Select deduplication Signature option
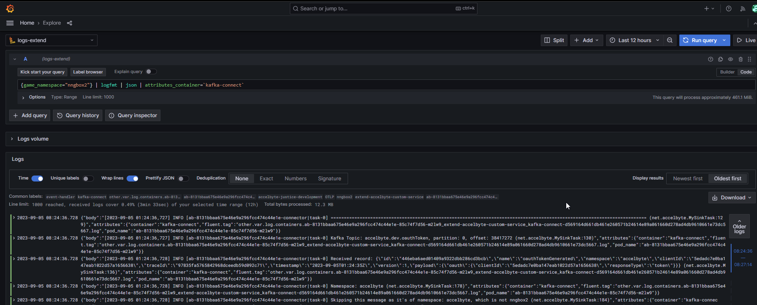The width and height of the screenshot is (757, 305). [329, 178]
